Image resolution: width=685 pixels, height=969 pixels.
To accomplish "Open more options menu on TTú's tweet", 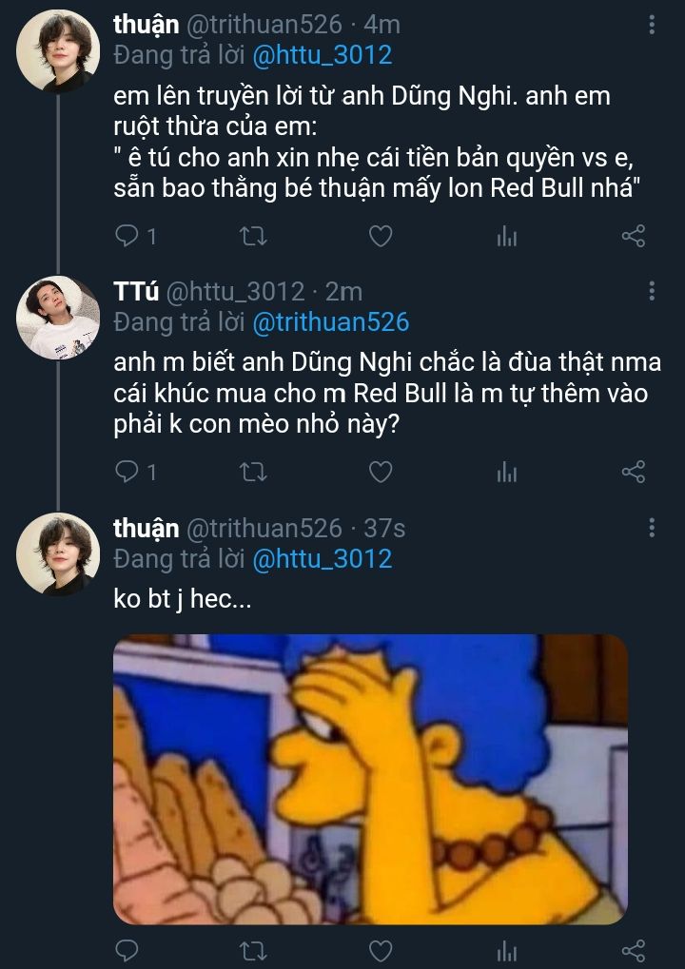I will click(x=652, y=291).
